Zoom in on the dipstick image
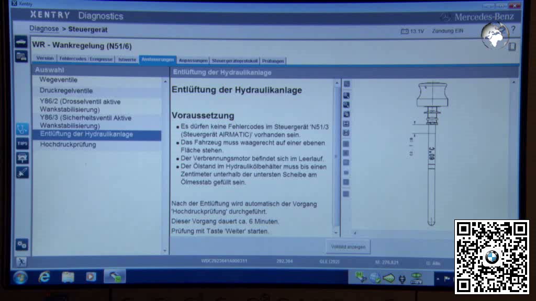This screenshot has width=536, height=301. [x=347, y=96]
